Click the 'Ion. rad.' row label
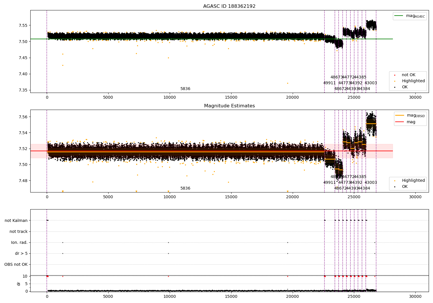Screen dimensions: 433x303 pos(19,243)
